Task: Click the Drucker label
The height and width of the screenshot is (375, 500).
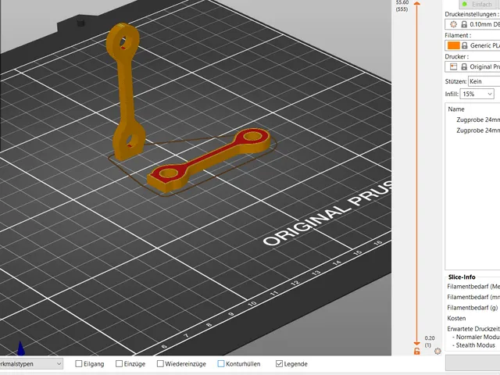Action: [456, 56]
